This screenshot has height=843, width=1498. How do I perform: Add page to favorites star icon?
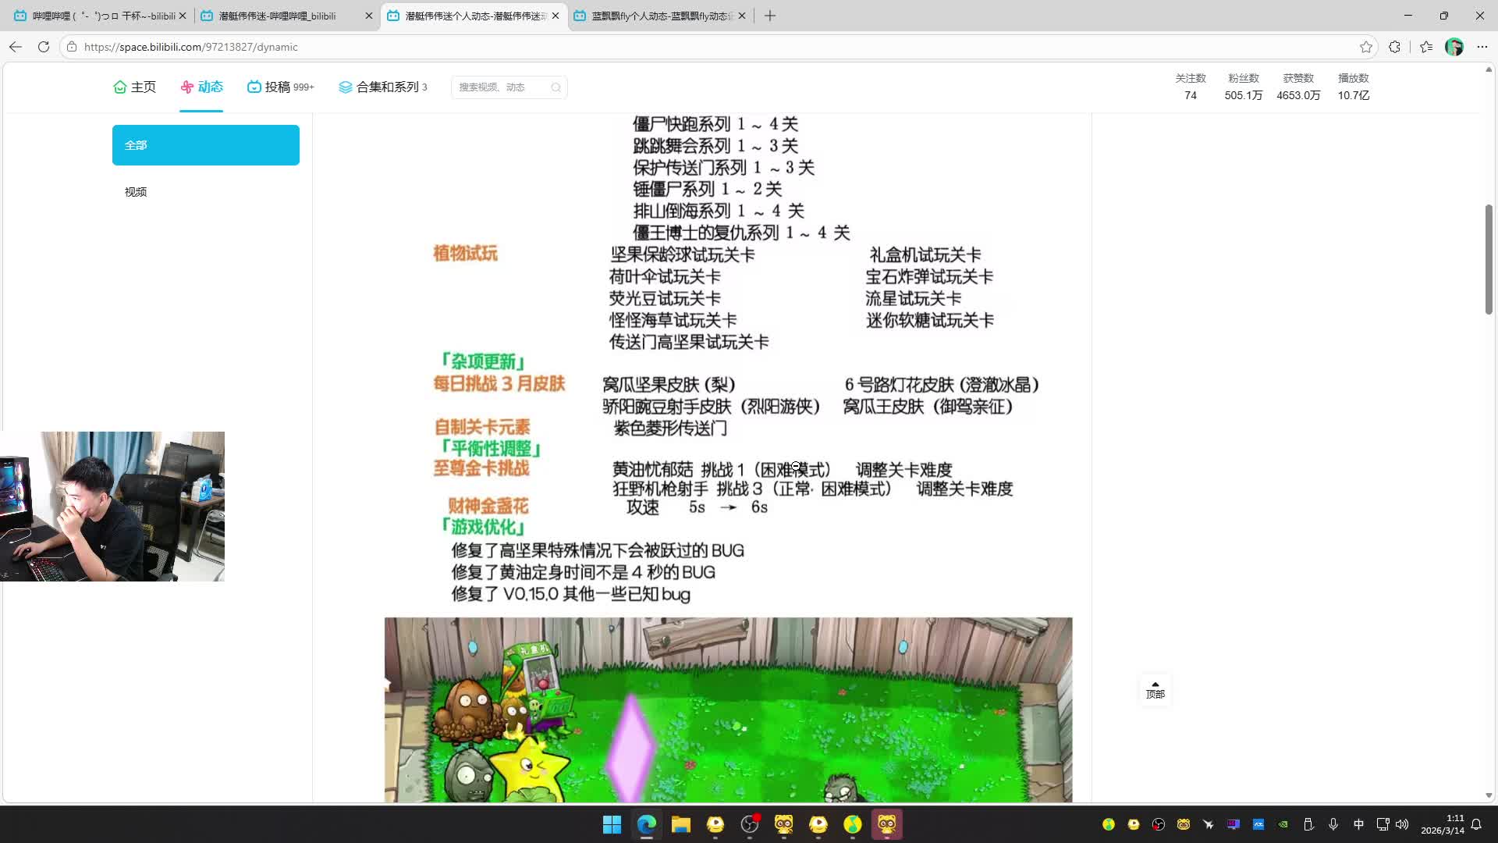click(x=1365, y=47)
